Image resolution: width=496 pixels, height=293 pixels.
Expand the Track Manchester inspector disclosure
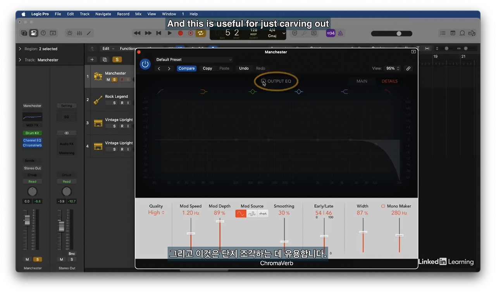(x=20, y=60)
